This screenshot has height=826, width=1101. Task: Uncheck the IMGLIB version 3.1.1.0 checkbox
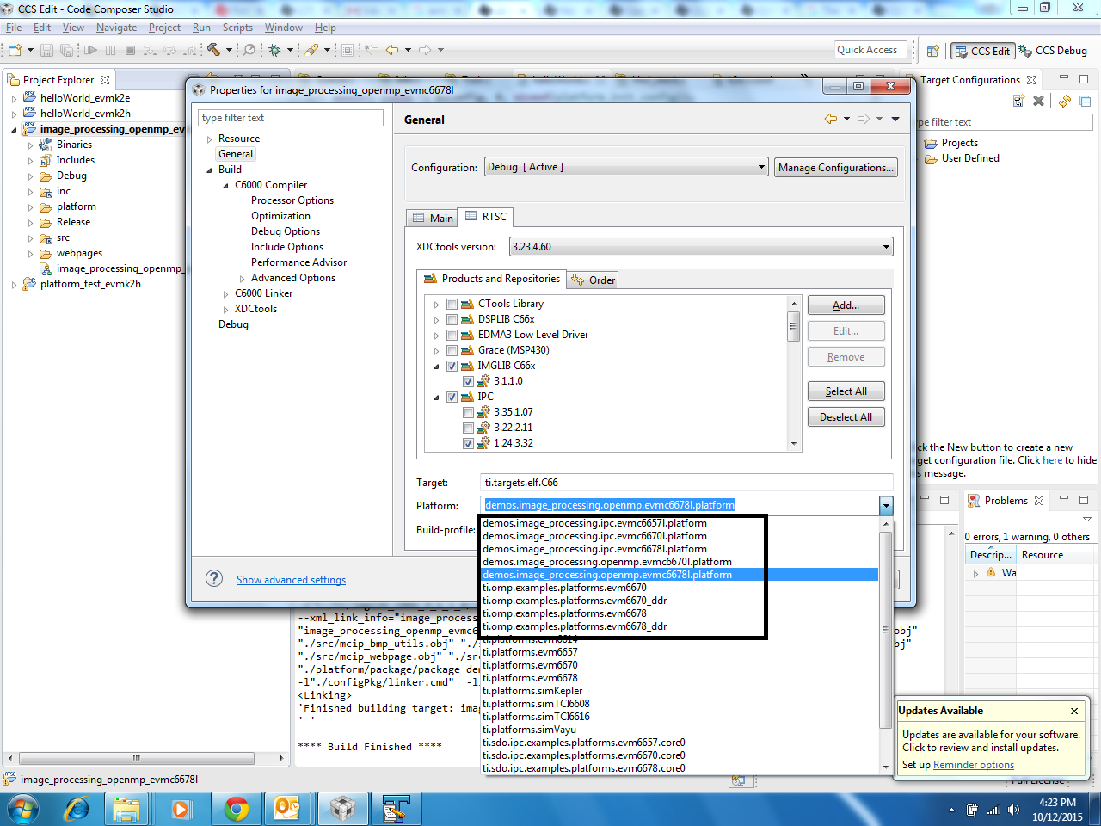[x=468, y=381]
